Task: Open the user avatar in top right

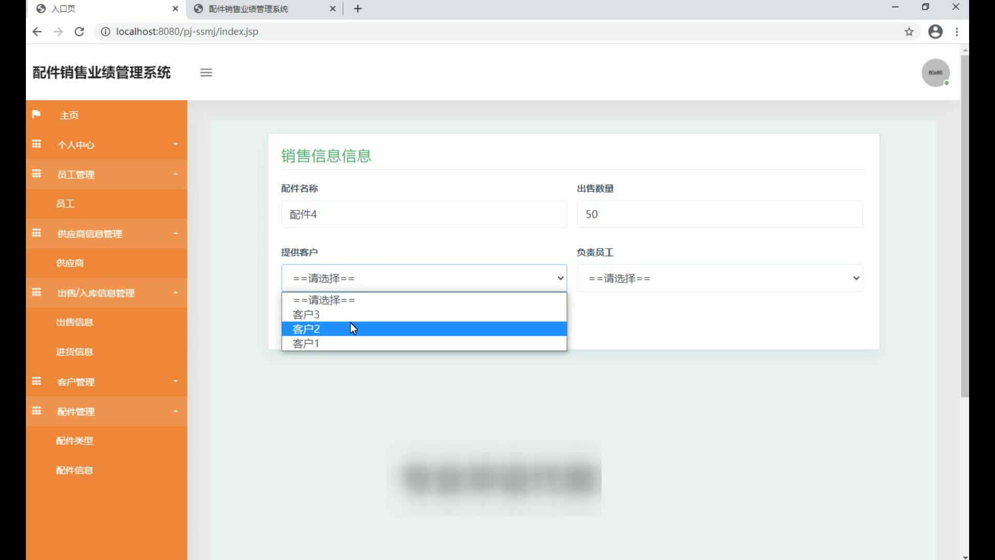Action: tap(935, 73)
